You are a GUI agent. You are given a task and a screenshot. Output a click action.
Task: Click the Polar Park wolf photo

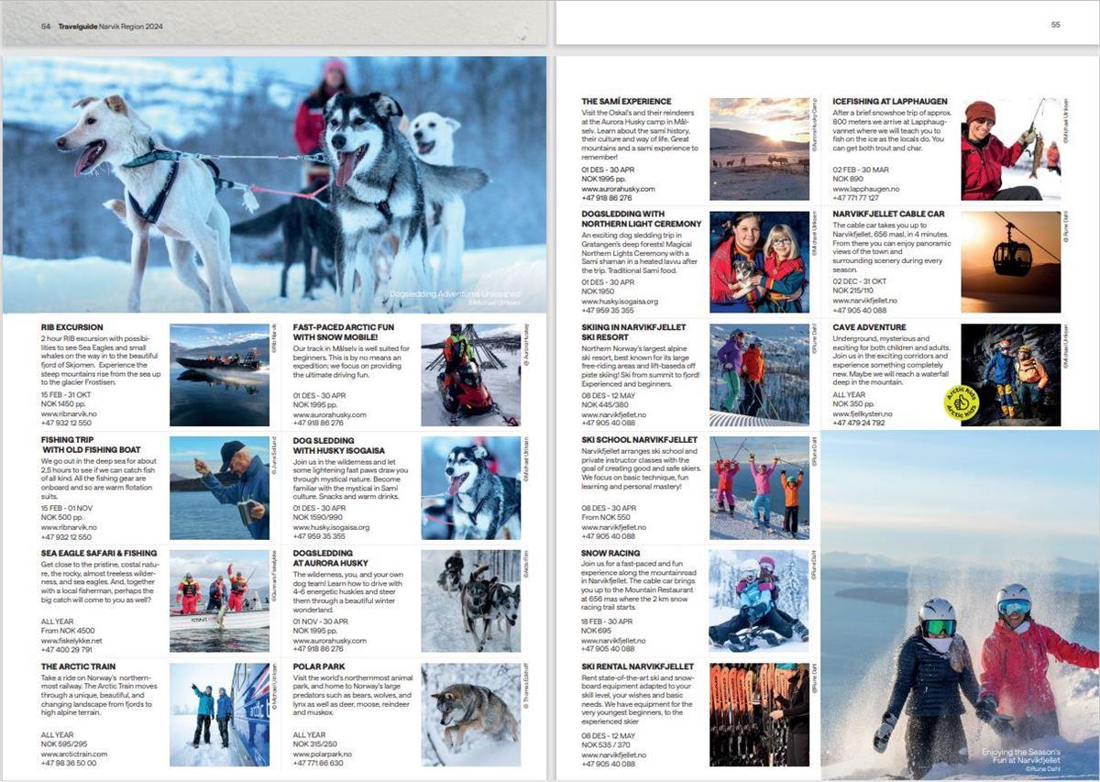(x=470, y=714)
